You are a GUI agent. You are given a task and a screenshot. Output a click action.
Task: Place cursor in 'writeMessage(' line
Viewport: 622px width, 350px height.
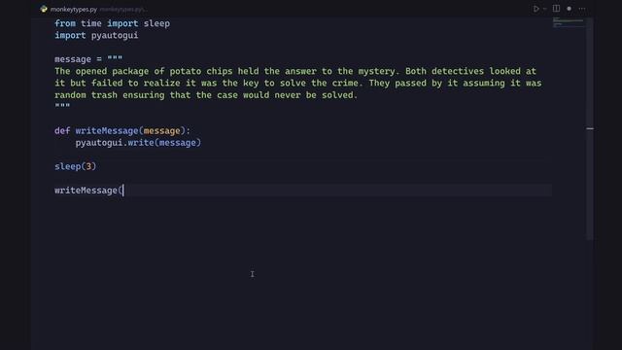[88, 191]
